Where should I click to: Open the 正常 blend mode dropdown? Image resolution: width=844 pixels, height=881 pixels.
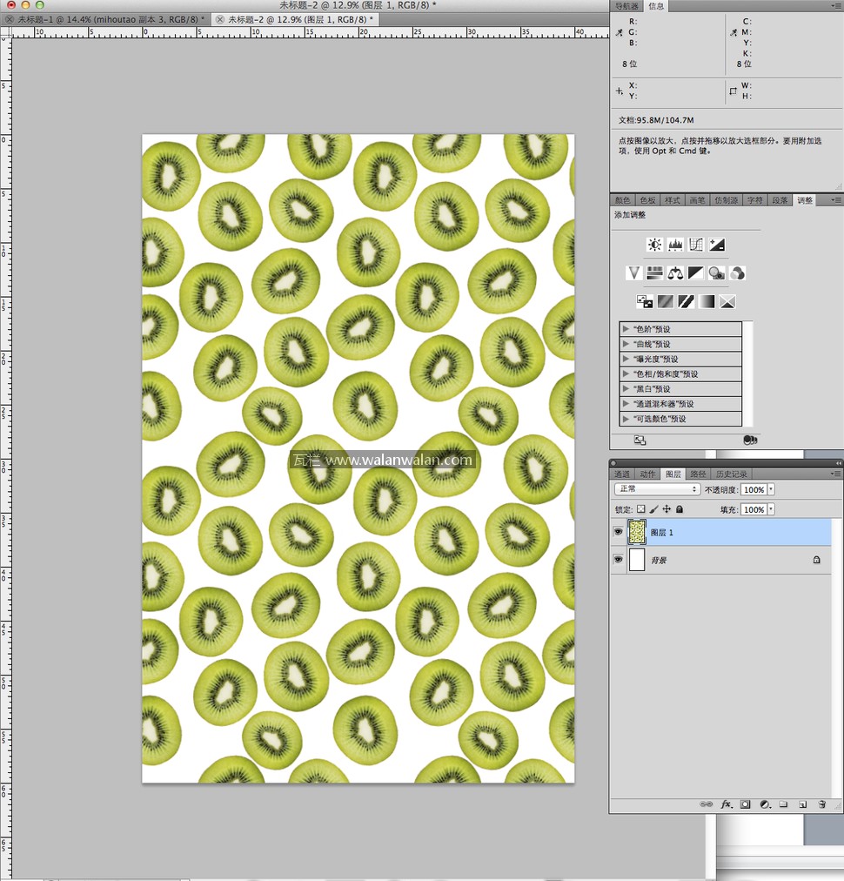(657, 490)
